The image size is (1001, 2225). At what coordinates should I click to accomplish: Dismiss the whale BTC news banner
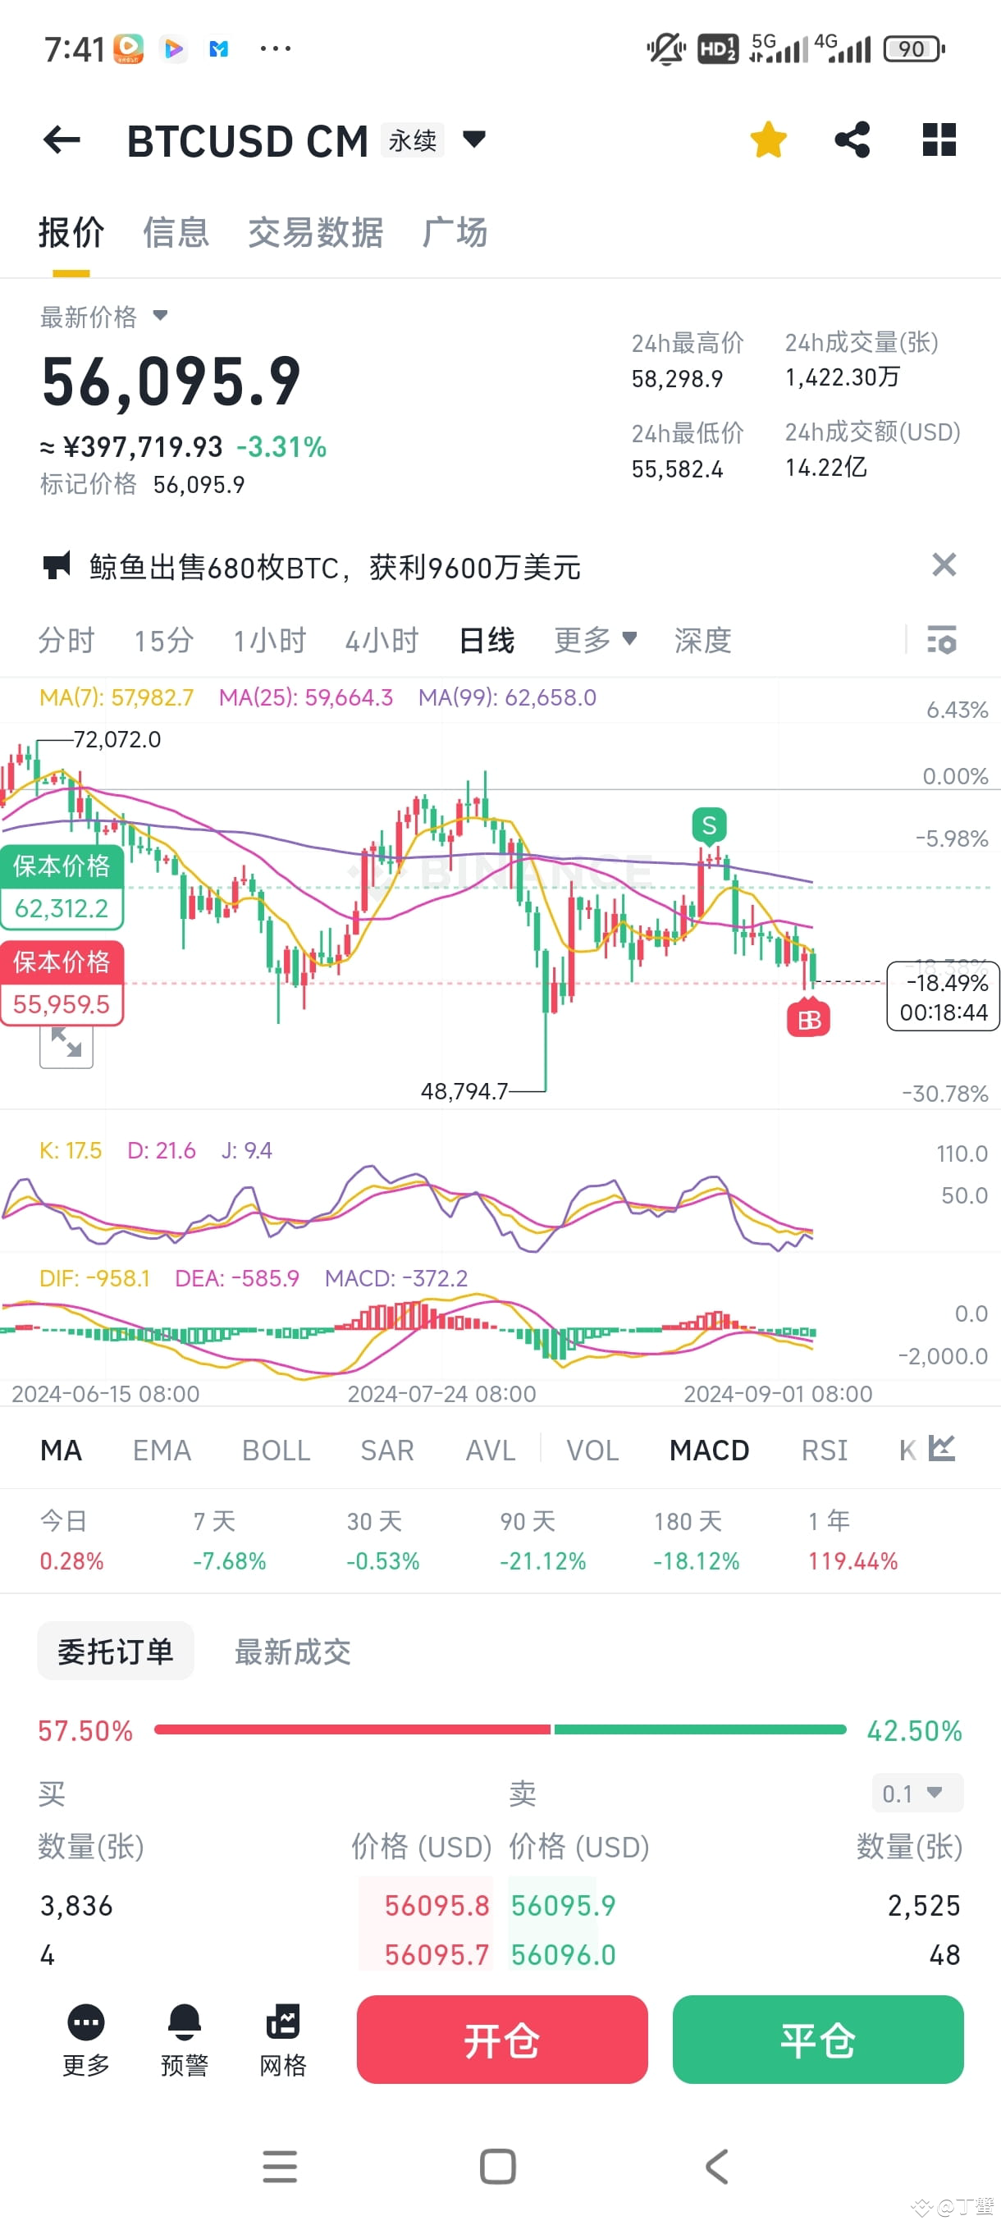[944, 565]
